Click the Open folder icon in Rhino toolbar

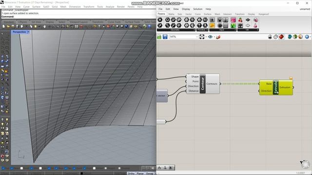click(x=8, y=26)
